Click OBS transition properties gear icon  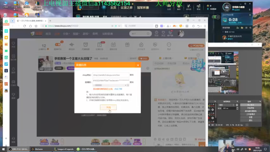[x=237, y=105]
